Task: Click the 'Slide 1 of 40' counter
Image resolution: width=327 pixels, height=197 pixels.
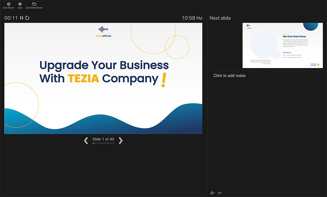Action: point(103,139)
